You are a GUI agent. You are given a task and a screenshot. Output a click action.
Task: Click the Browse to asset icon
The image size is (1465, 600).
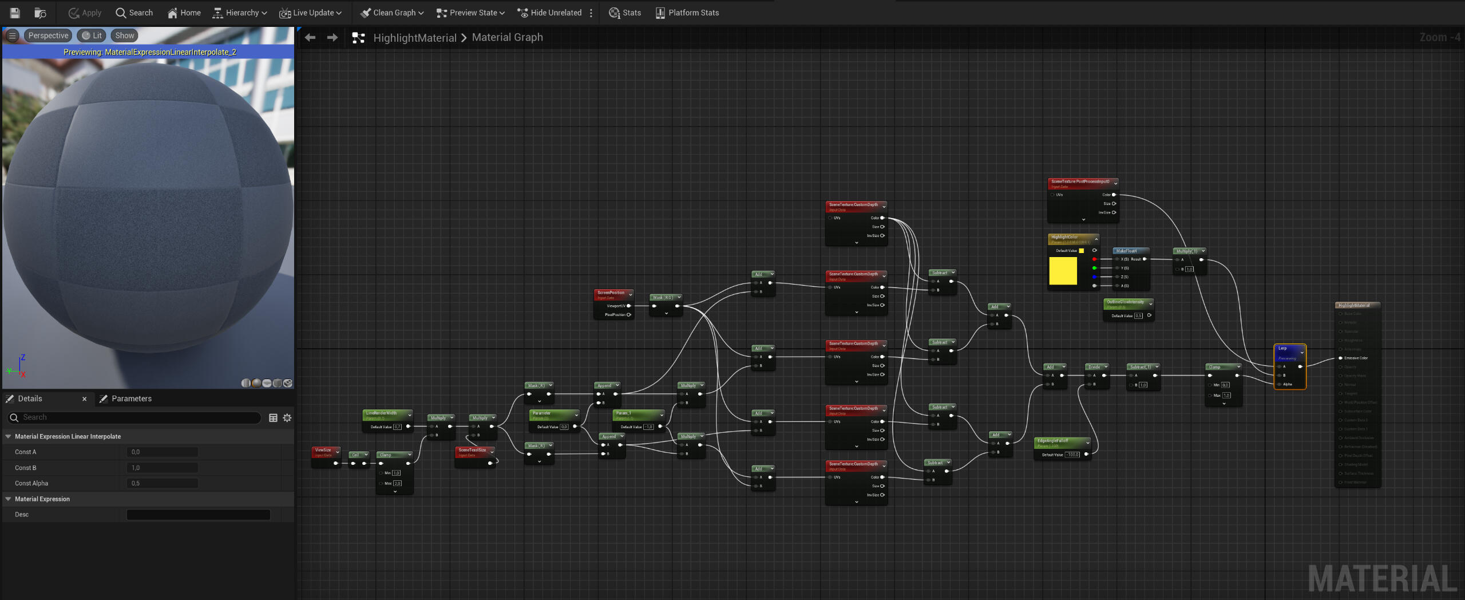(x=40, y=13)
